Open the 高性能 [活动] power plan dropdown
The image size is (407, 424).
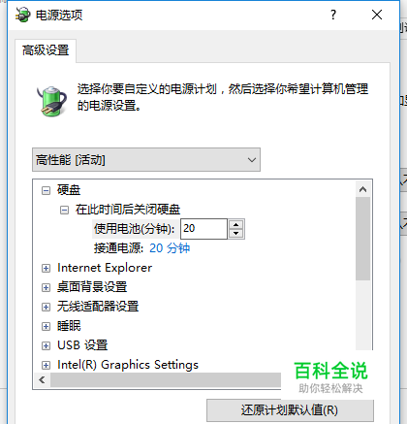[x=146, y=160]
